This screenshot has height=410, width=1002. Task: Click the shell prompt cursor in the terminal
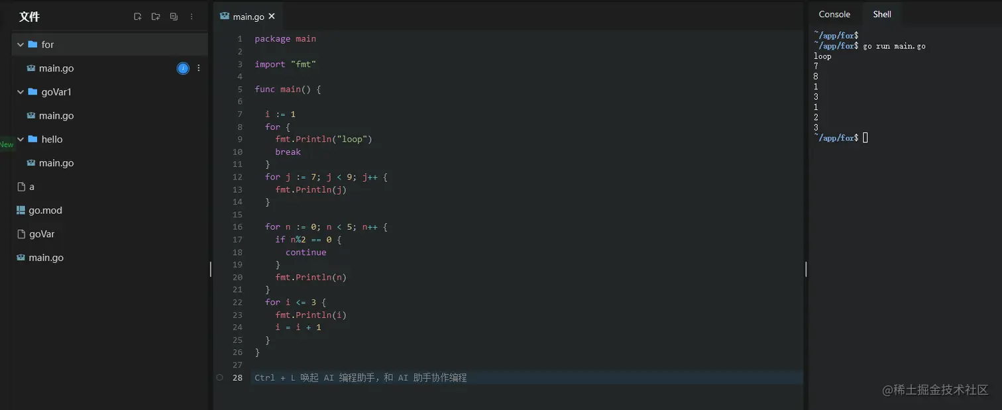[x=865, y=138]
